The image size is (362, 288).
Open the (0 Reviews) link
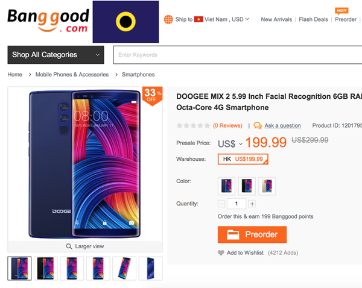pos(227,125)
